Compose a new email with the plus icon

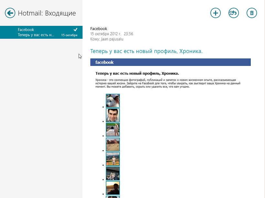coord(216,13)
